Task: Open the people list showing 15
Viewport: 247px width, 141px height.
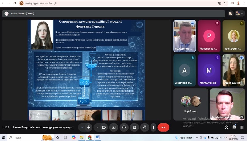Action: tap(240, 13)
